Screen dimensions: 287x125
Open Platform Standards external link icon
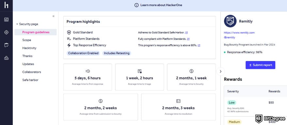(x=189, y=39)
